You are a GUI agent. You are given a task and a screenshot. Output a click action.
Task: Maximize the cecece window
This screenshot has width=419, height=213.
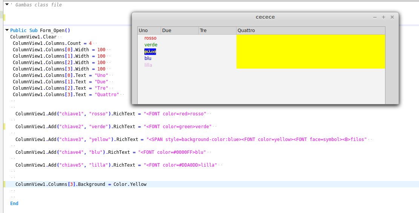click(384, 17)
